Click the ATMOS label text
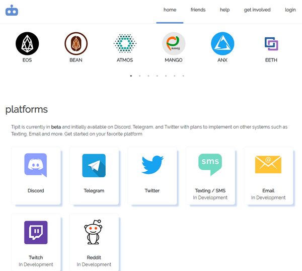The height and width of the screenshot is (271, 302). (125, 60)
